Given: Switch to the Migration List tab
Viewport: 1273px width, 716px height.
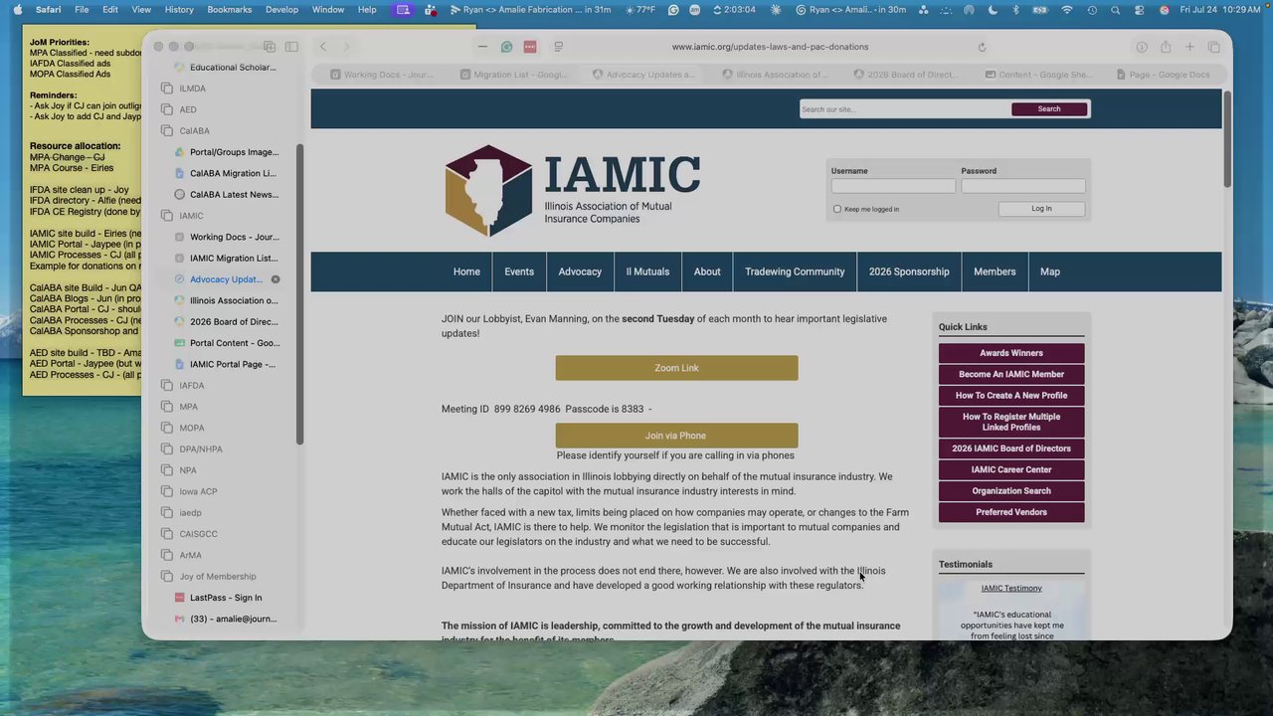Looking at the screenshot, I should click(514, 75).
